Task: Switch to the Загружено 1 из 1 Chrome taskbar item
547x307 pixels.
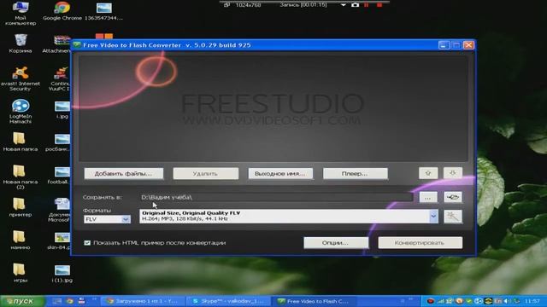Action: click(142, 301)
